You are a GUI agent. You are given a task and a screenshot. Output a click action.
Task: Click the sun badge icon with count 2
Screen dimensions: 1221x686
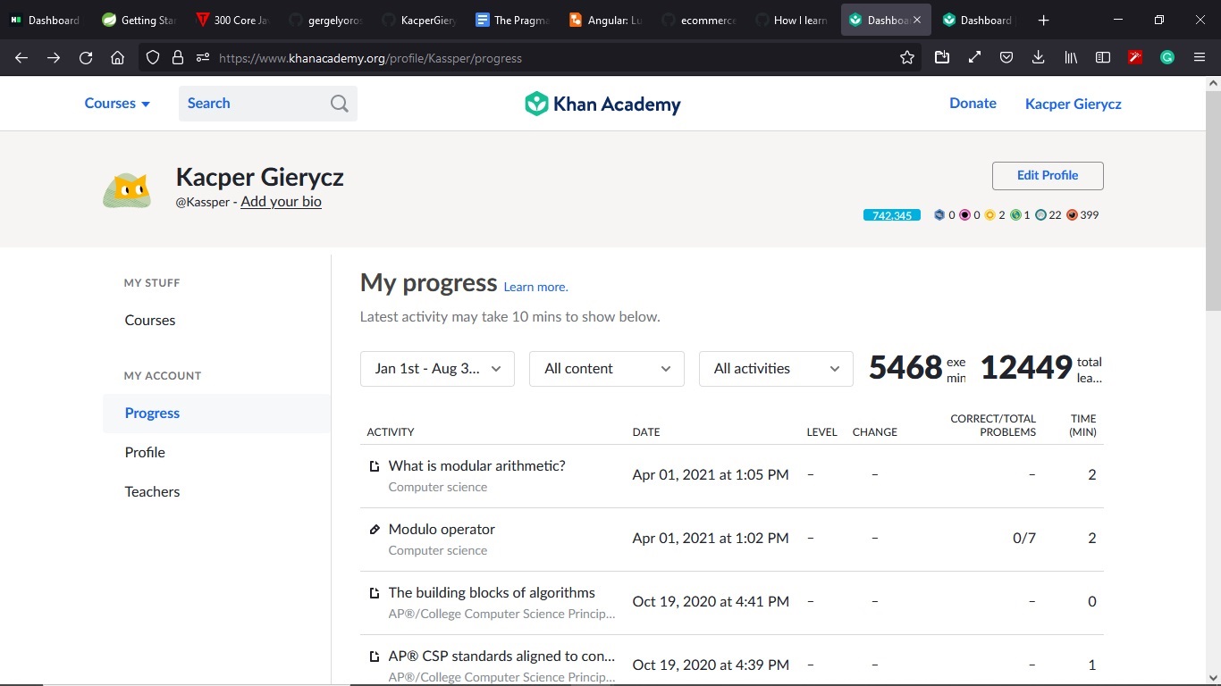click(x=989, y=215)
